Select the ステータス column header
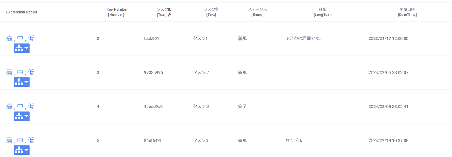Image resolution: width=452 pixels, height=157 pixels. coord(257,12)
